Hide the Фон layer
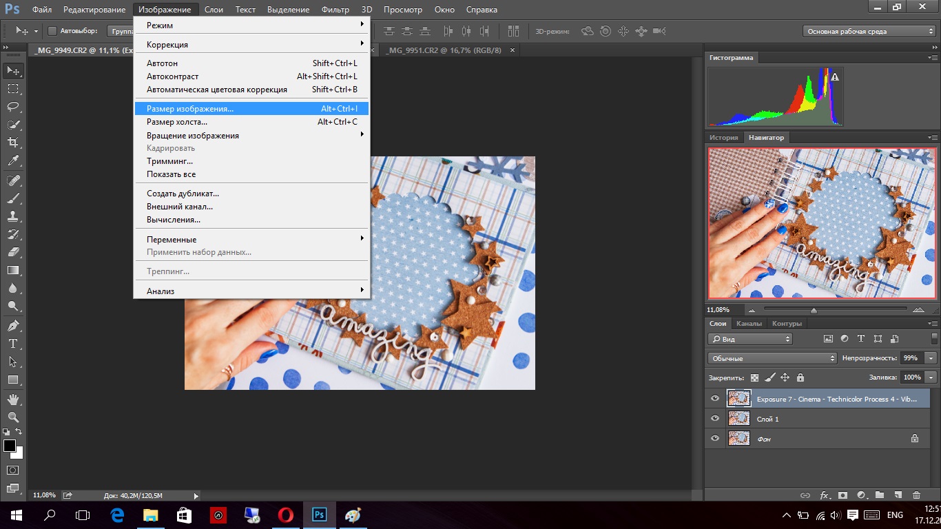Viewport: 941px width, 529px height. tap(715, 438)
